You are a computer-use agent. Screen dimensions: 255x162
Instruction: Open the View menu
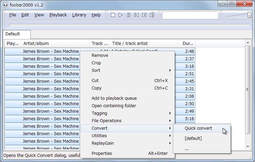39,15
